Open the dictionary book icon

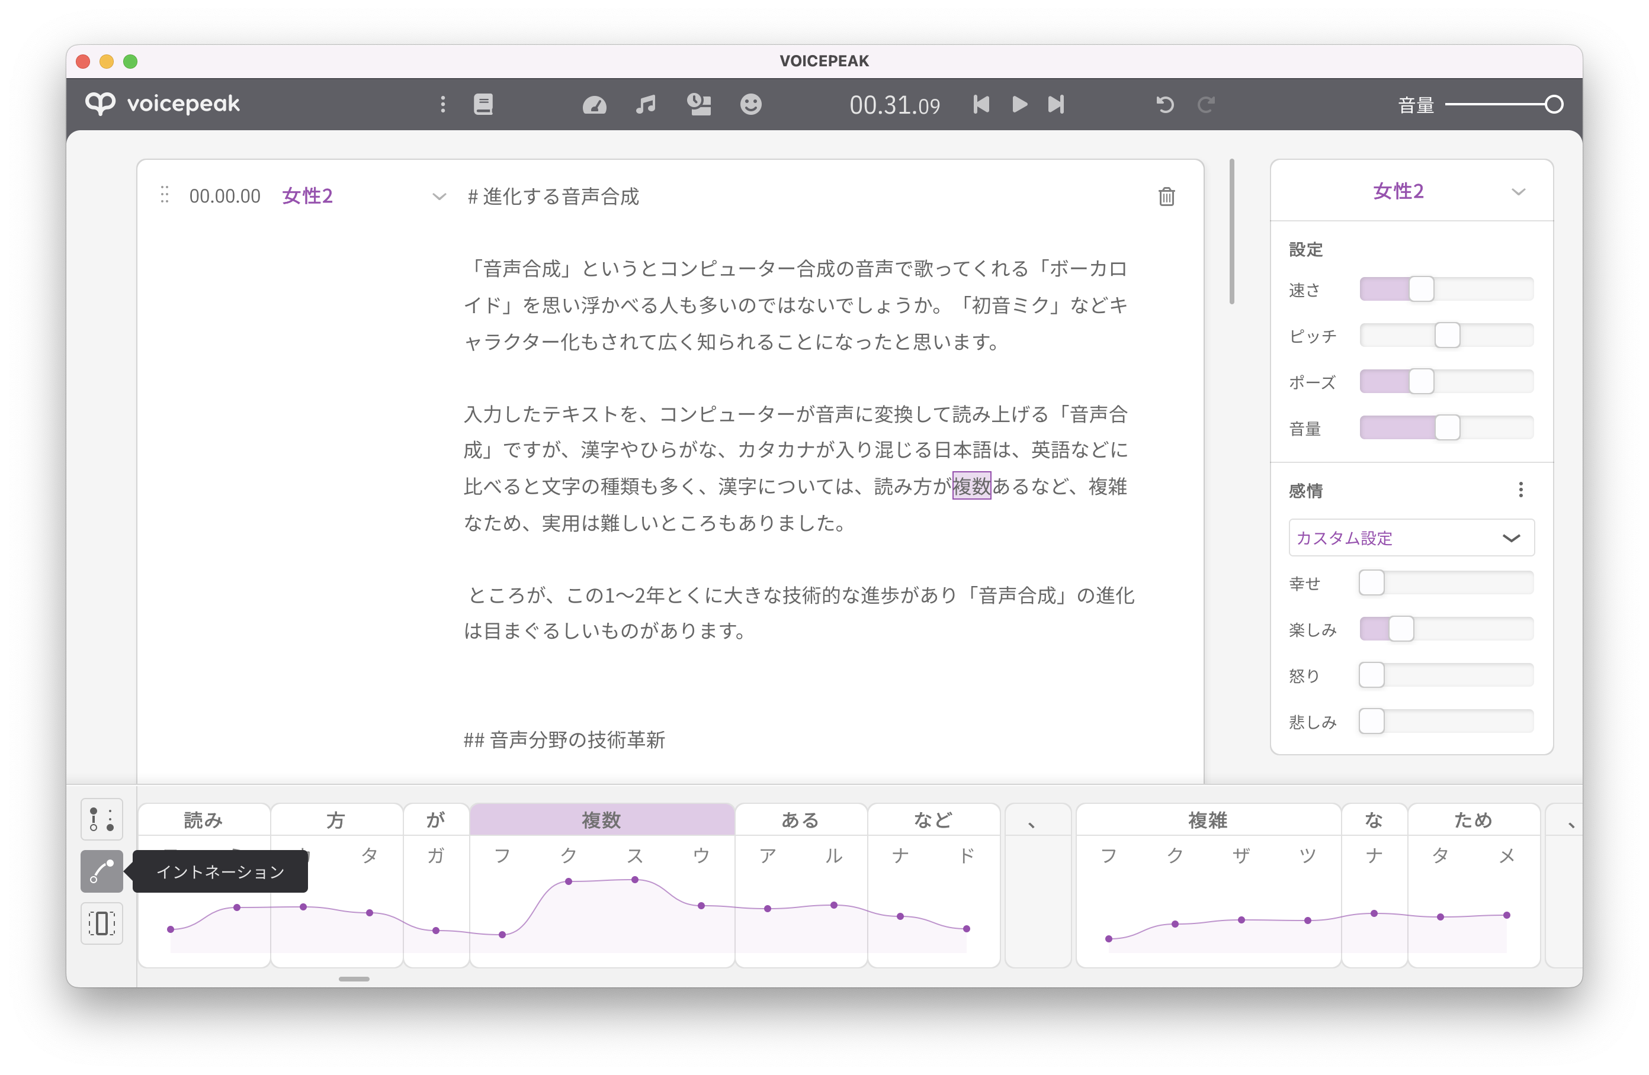pos(483,105)
